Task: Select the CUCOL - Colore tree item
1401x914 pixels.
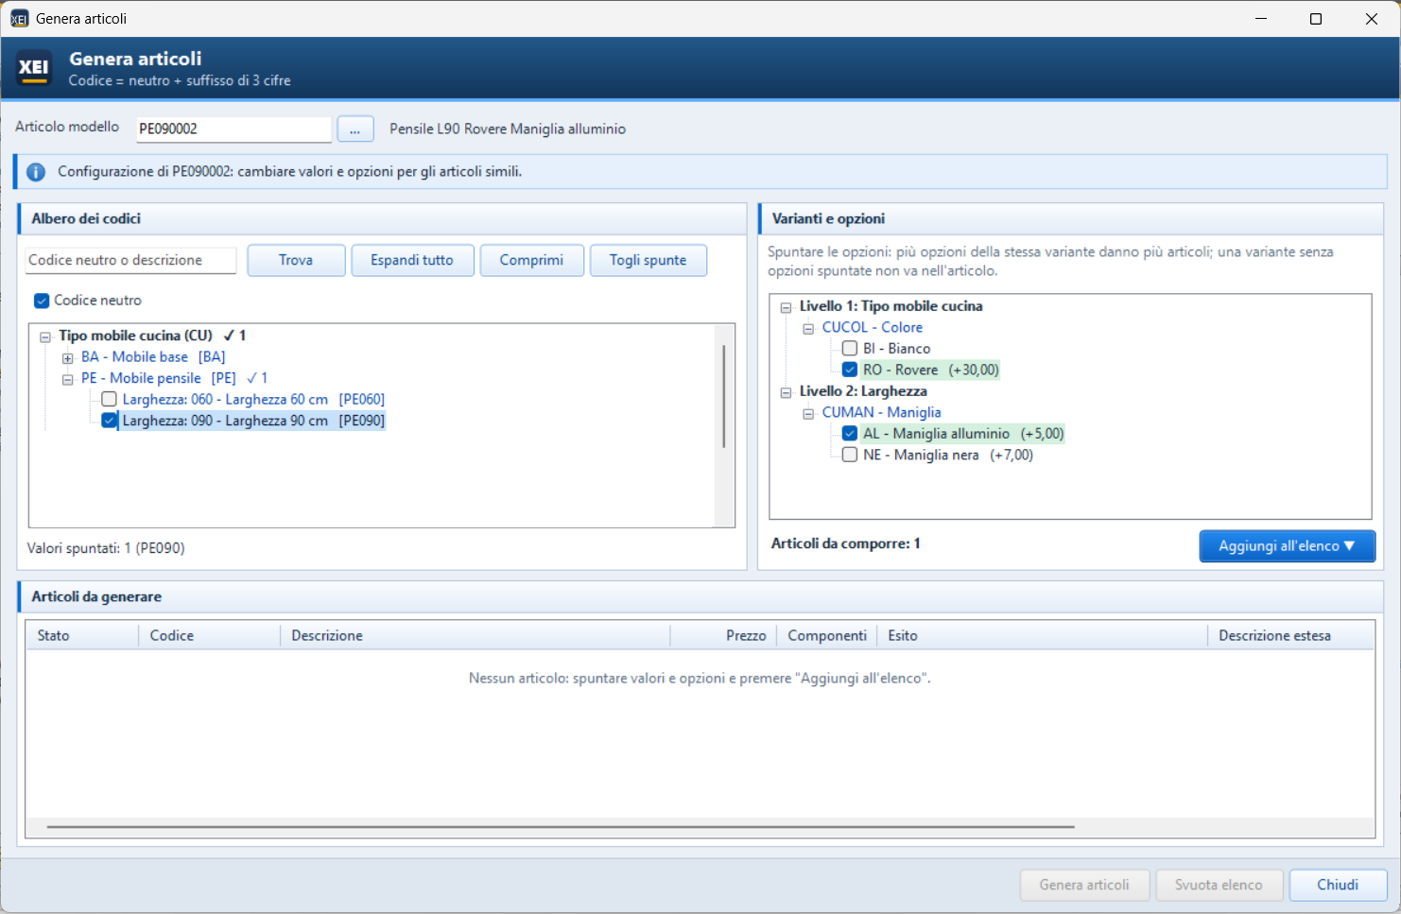Action: click(x=873, y=327)
